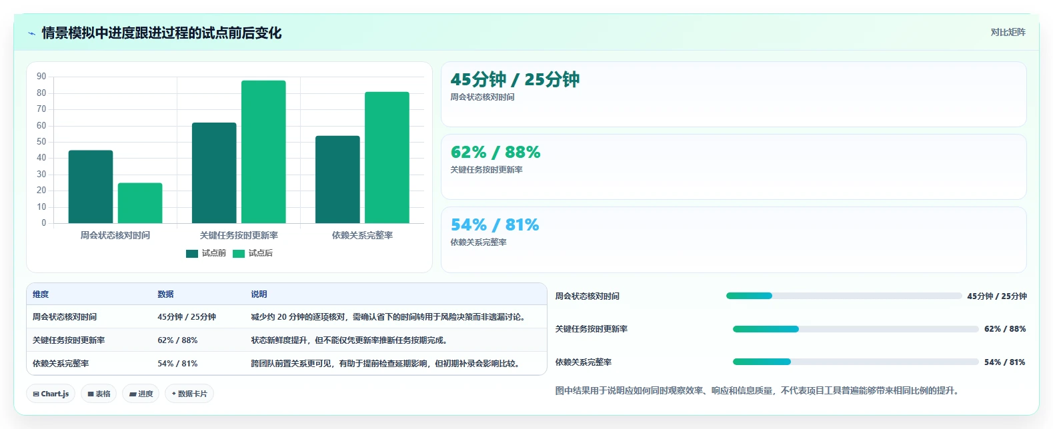Open the 54% / 81% data card
Viewport: 1053px width, 429px height.
click(734, 240)
